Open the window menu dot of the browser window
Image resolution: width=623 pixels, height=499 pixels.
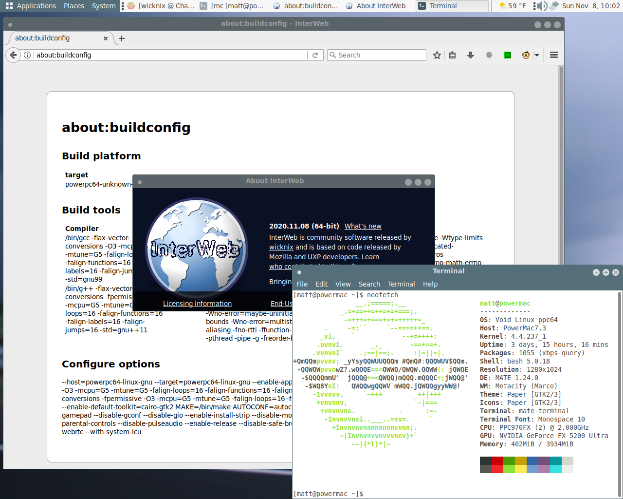(x=10, y=25)
